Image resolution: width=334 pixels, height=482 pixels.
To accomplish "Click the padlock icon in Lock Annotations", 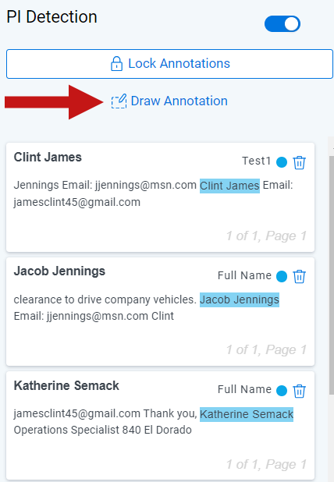I will coord(116,64).
